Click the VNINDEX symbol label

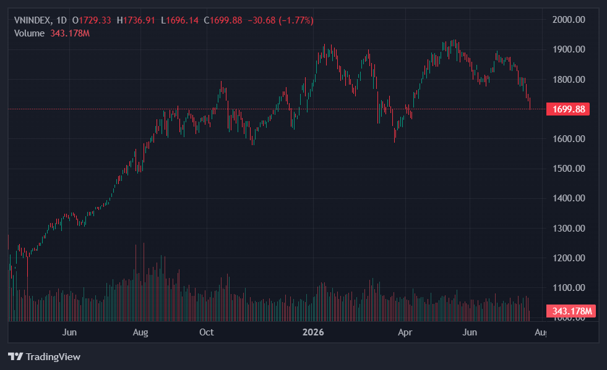(33, 20)
